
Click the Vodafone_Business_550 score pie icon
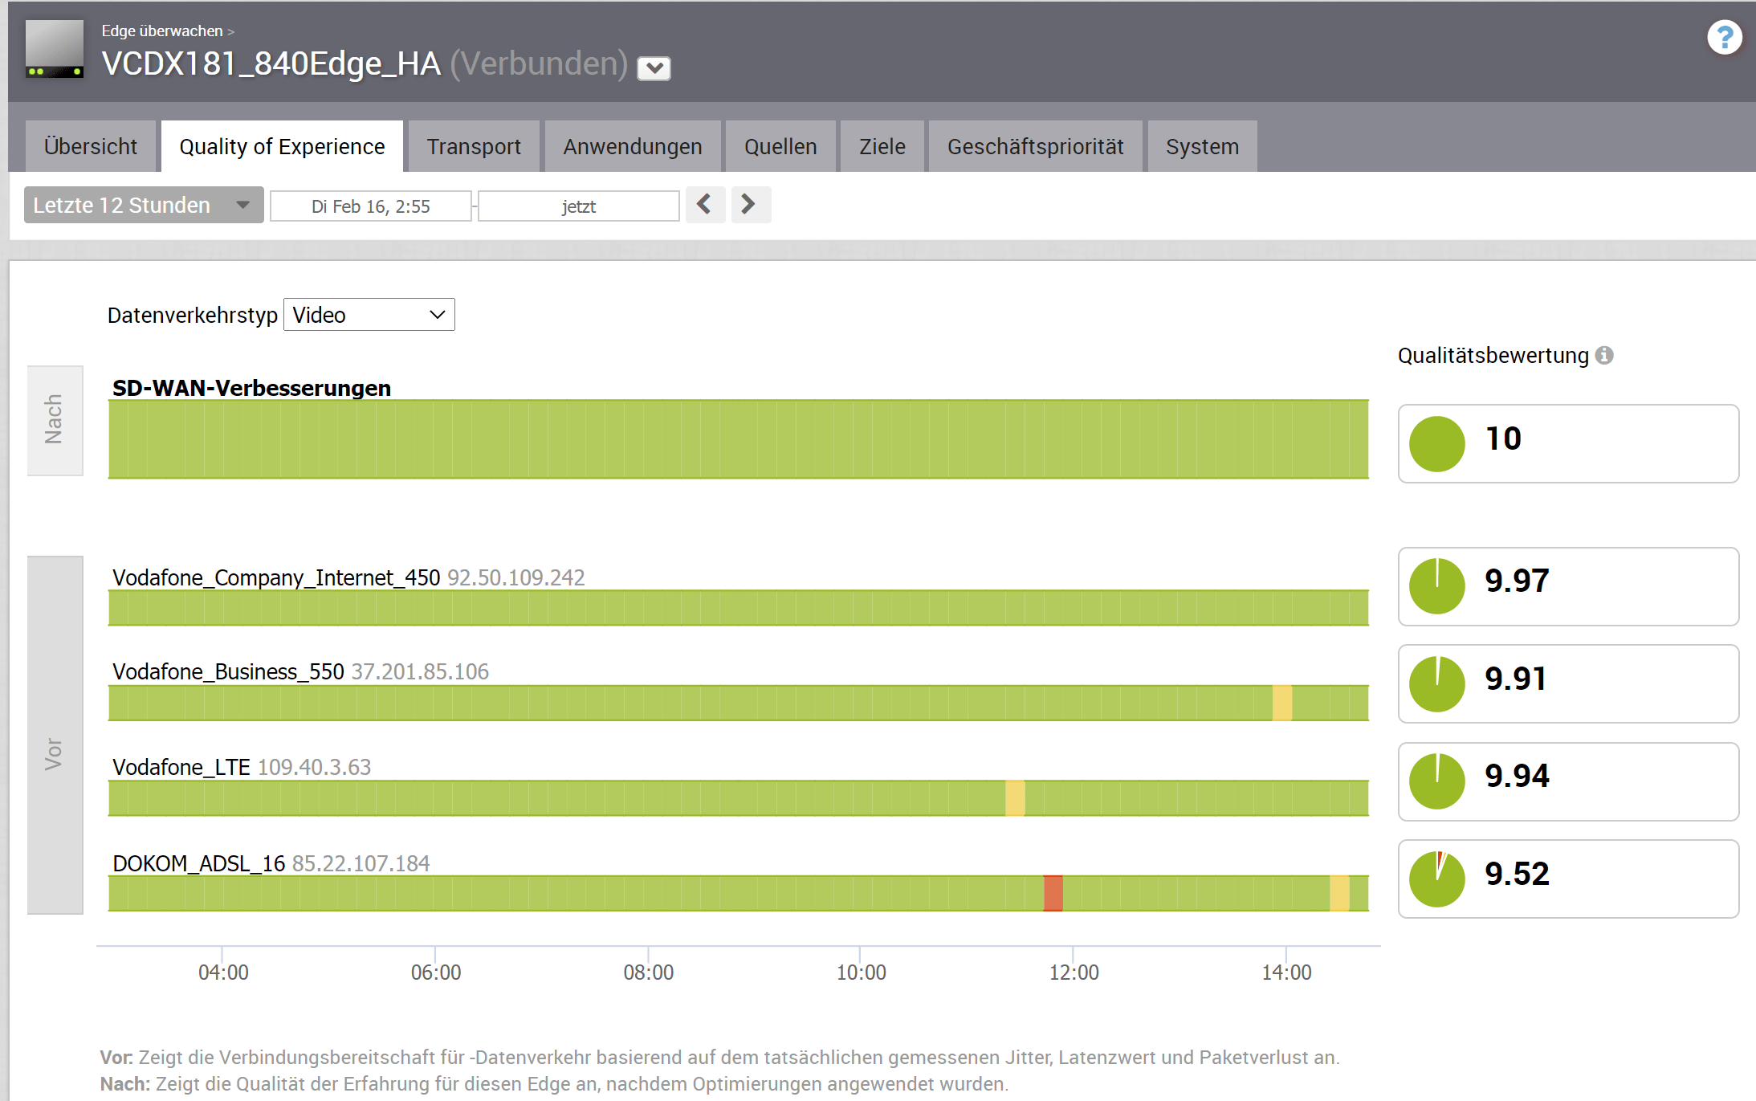1436,683
